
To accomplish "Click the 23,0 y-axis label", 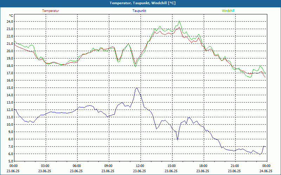I will point(10,29).
